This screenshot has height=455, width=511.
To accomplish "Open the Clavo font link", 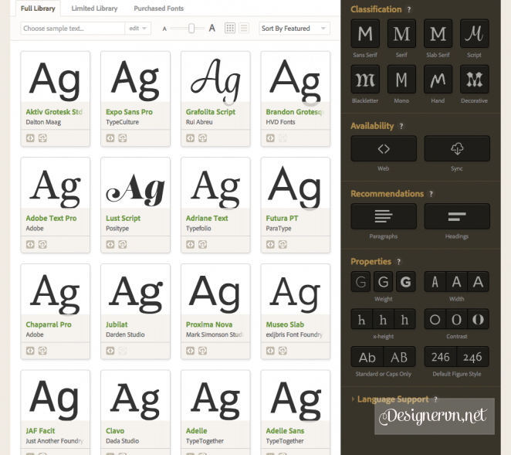I will [115, 431].
